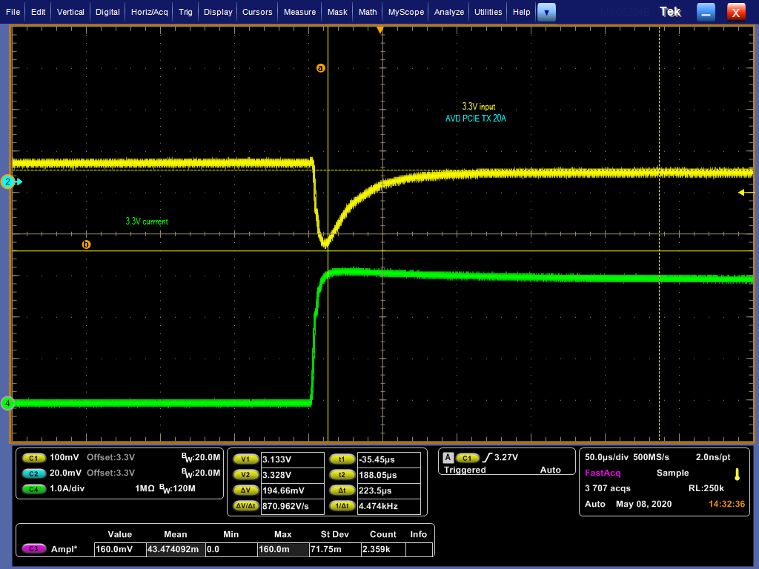Click the yellow trigger level arrow
The image size is (759, 569).
pos(746,193)
